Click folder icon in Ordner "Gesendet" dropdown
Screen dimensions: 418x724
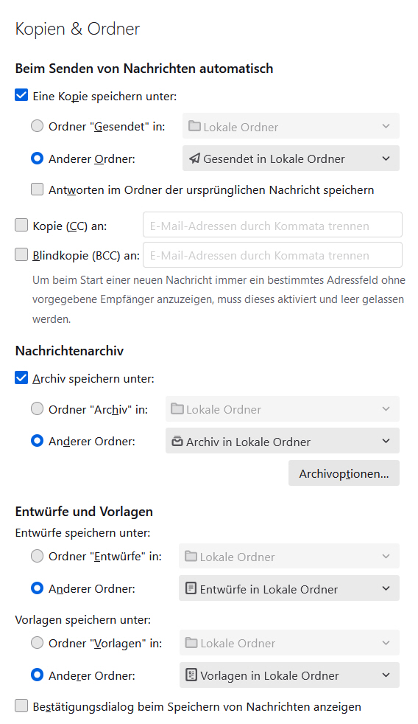(x=194, y=126)
